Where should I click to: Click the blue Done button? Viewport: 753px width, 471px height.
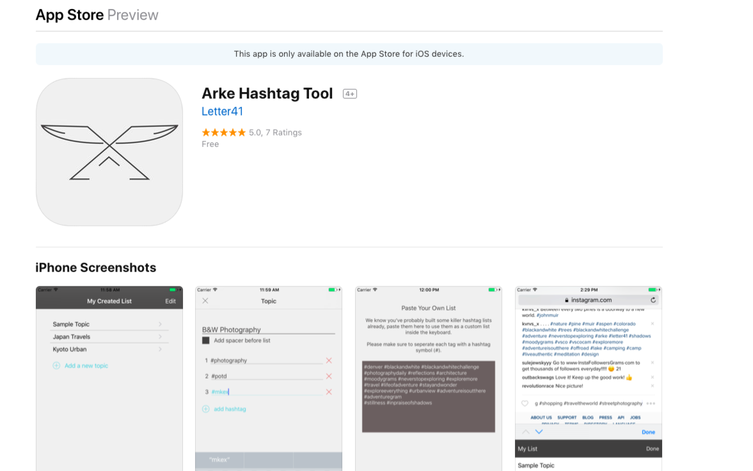click(x=648, y=432)
